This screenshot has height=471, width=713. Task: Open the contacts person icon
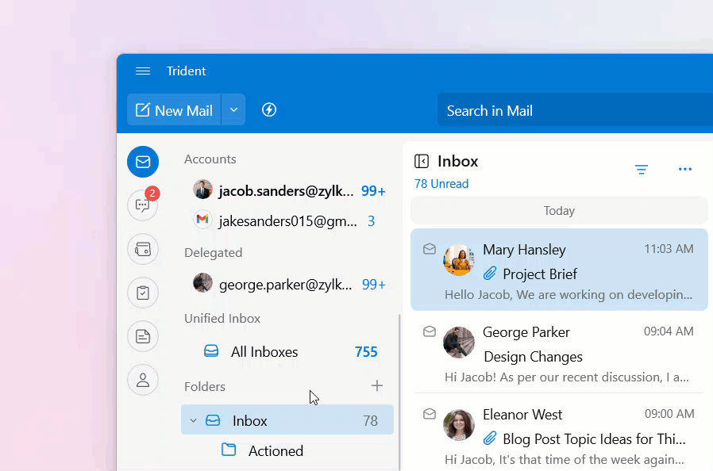143,380
